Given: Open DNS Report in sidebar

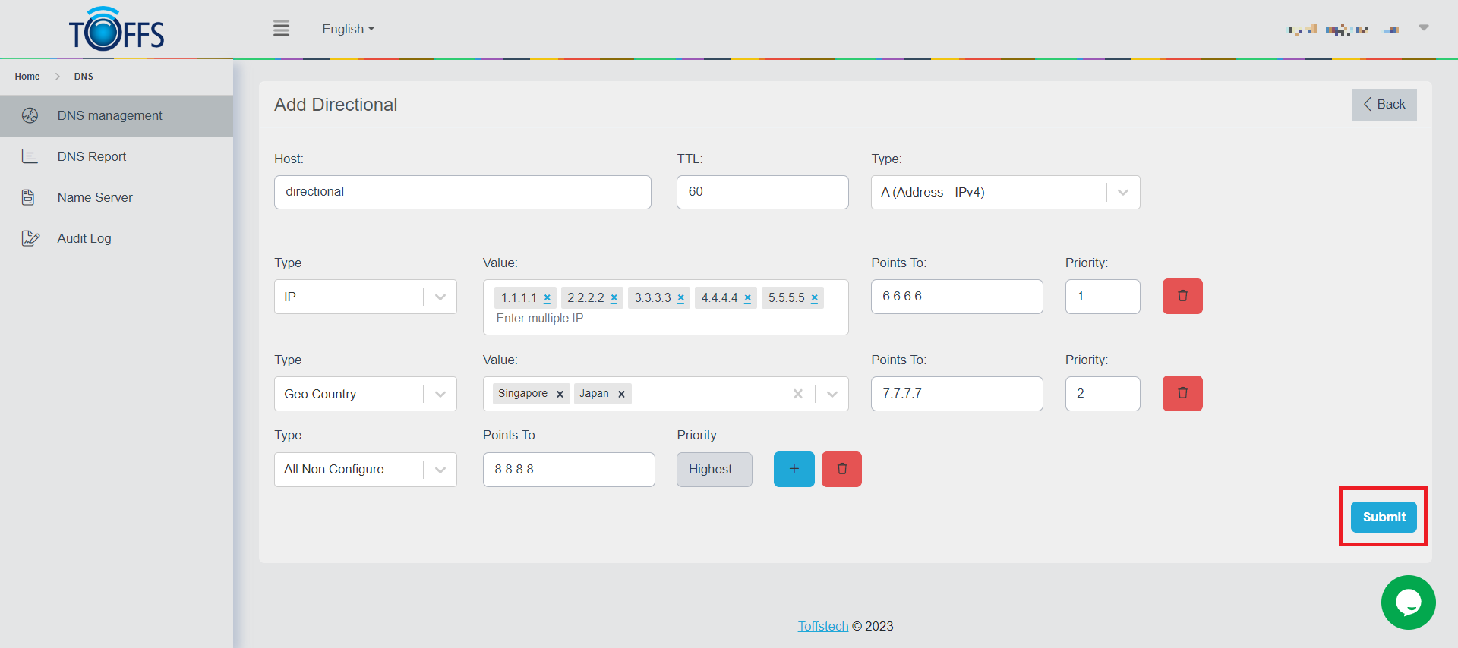Looking at the screenshot, I should point(92,156).
